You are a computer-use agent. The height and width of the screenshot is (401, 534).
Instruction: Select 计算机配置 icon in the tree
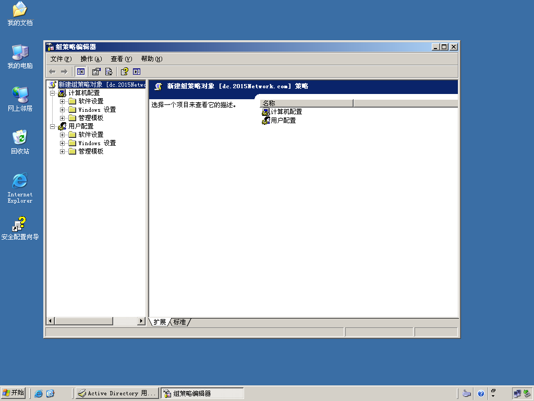click(x=62, y=93)
